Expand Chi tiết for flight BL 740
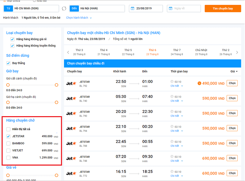 [x=177, y=101]
